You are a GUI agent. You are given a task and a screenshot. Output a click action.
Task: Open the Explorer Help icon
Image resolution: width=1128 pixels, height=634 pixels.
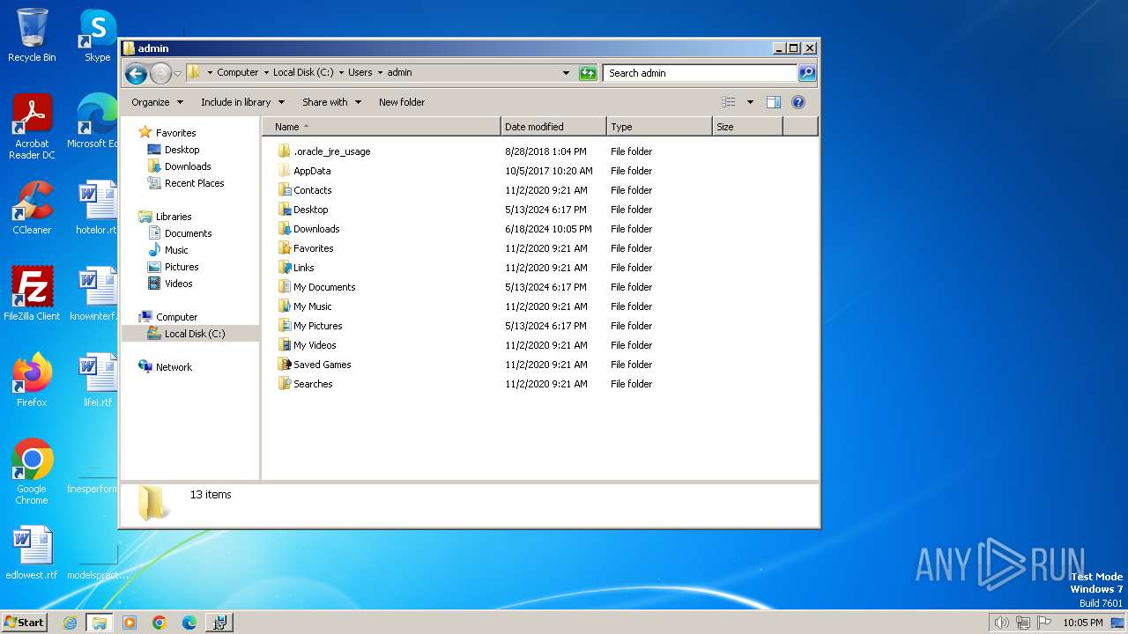[798, 102]
